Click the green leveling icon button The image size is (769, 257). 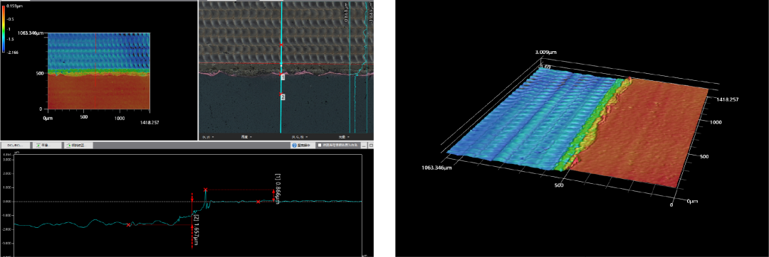(47, 146)
